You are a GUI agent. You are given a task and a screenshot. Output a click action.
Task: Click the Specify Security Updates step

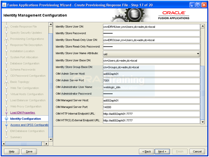tap(26, 33)
